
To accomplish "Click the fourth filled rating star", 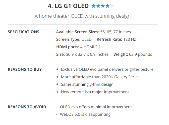I will [108, 6].
